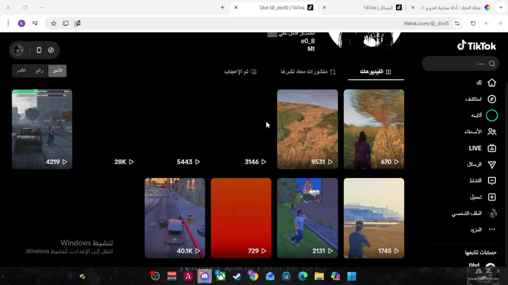Image resolution: width=508 pixels, height=285 pixels.
Task: Open the video thumbnail with 2131 views
Action: pos(308,218)
